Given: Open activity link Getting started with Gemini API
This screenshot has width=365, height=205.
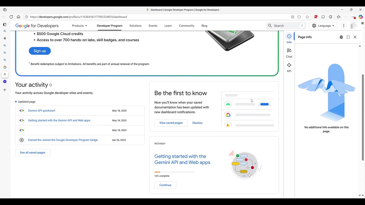Looking at the screenshot, I should point(59,120).
